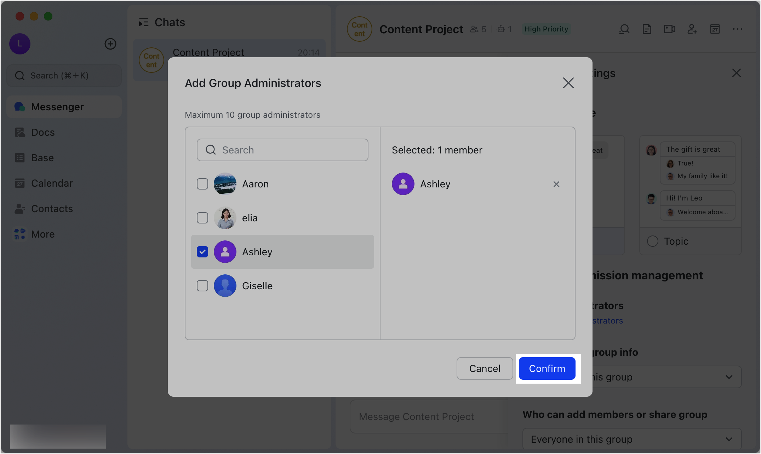Remove Ashley from selected members list
Image resolution: width=761 pixels, height=454 pixels.
click(x=556, y=184)
